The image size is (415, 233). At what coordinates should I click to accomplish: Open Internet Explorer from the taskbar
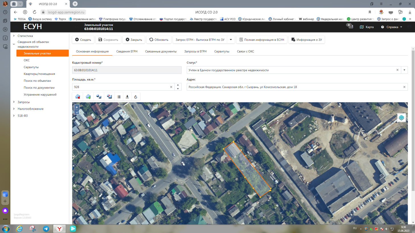click(19, 229)
